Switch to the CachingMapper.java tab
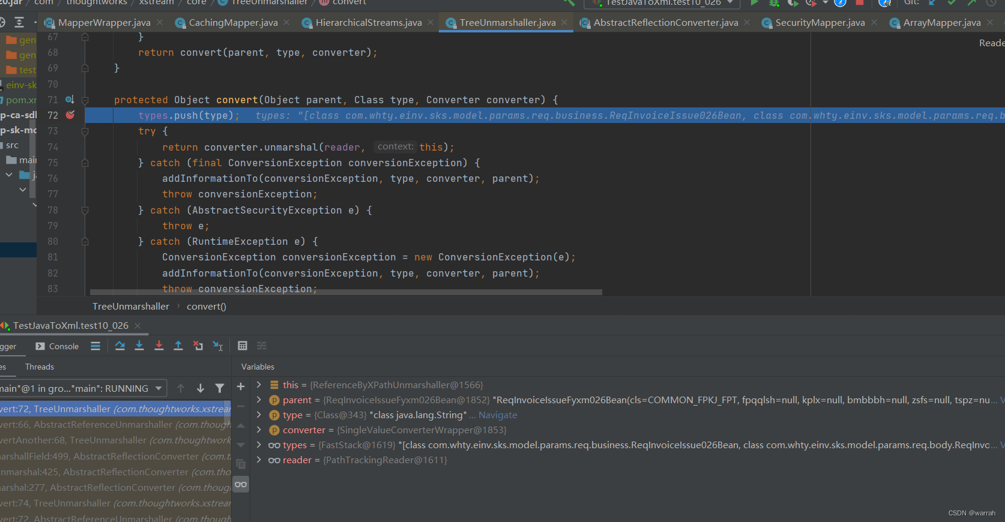This screenshot has height=522, width=1005. click(x=233, y=22)
